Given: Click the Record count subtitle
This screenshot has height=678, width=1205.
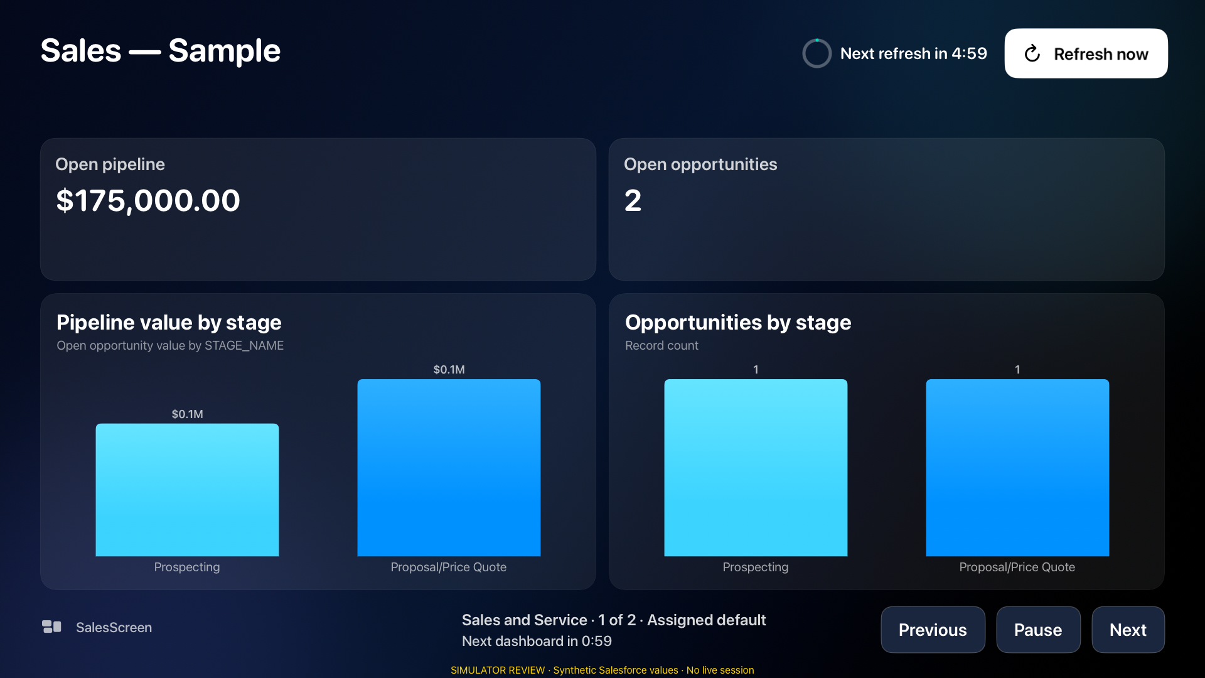Looking at the screenshot, I should pos(661,345).
